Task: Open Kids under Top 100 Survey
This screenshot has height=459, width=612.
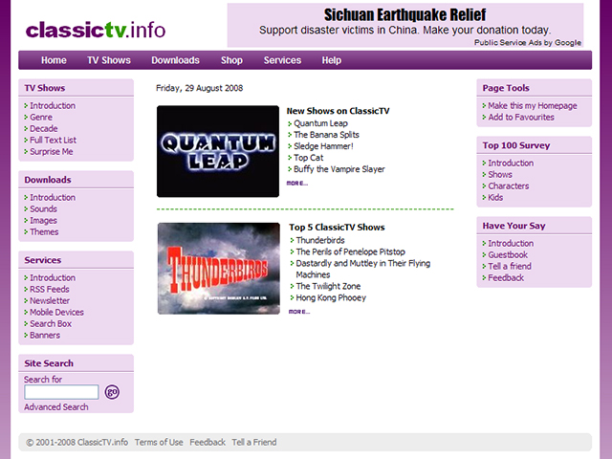Action: (495, 198)
